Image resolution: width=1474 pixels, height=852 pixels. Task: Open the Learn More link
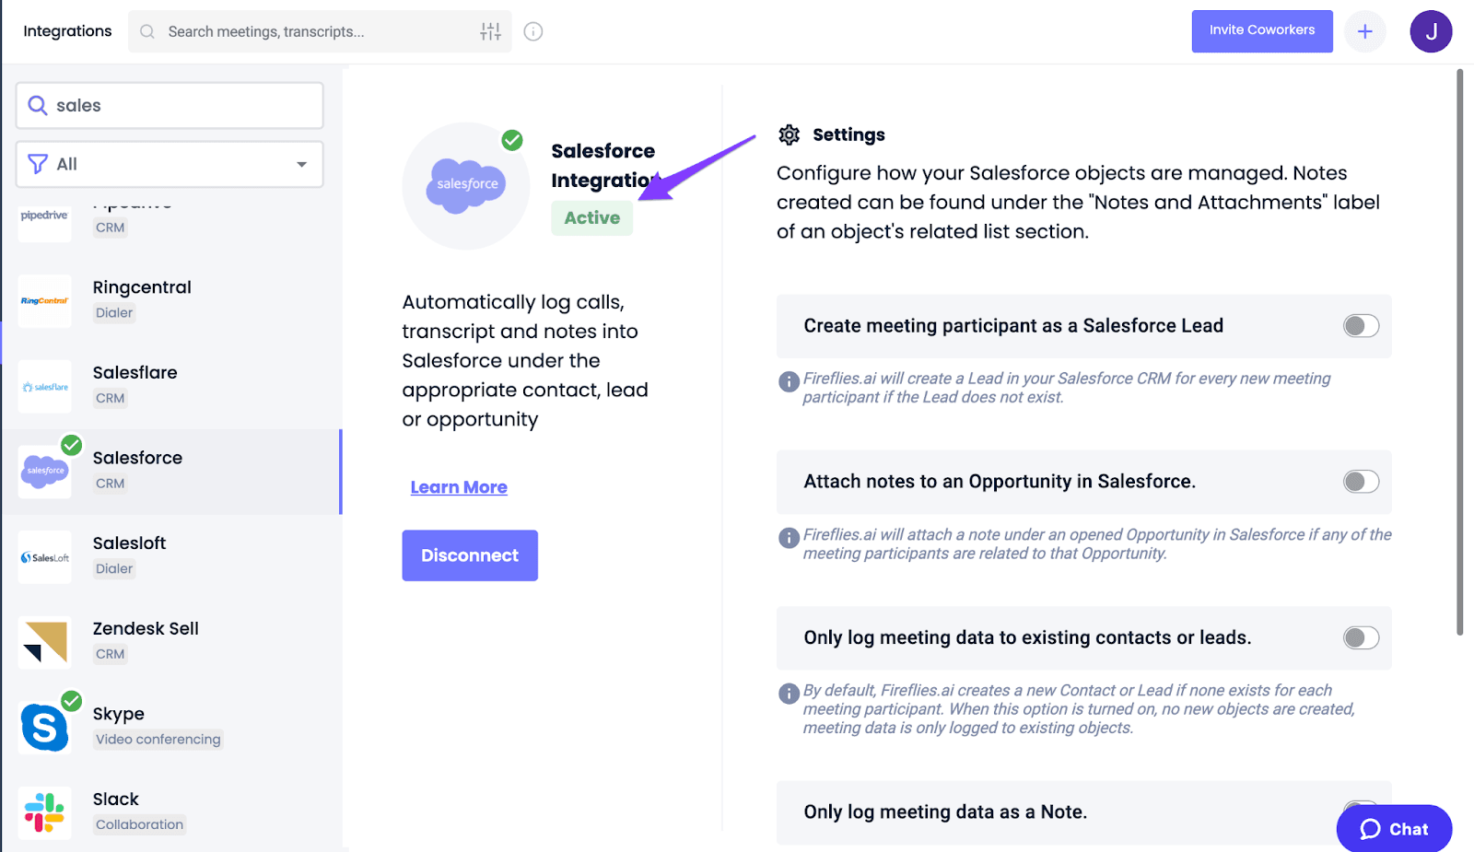point(459,487)
